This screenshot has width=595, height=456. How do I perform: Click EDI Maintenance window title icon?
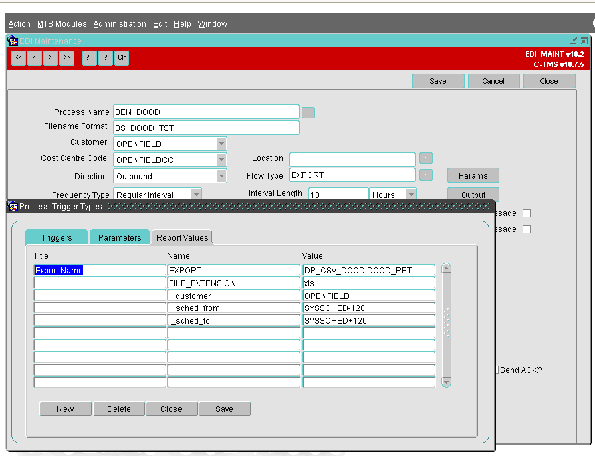13,41
